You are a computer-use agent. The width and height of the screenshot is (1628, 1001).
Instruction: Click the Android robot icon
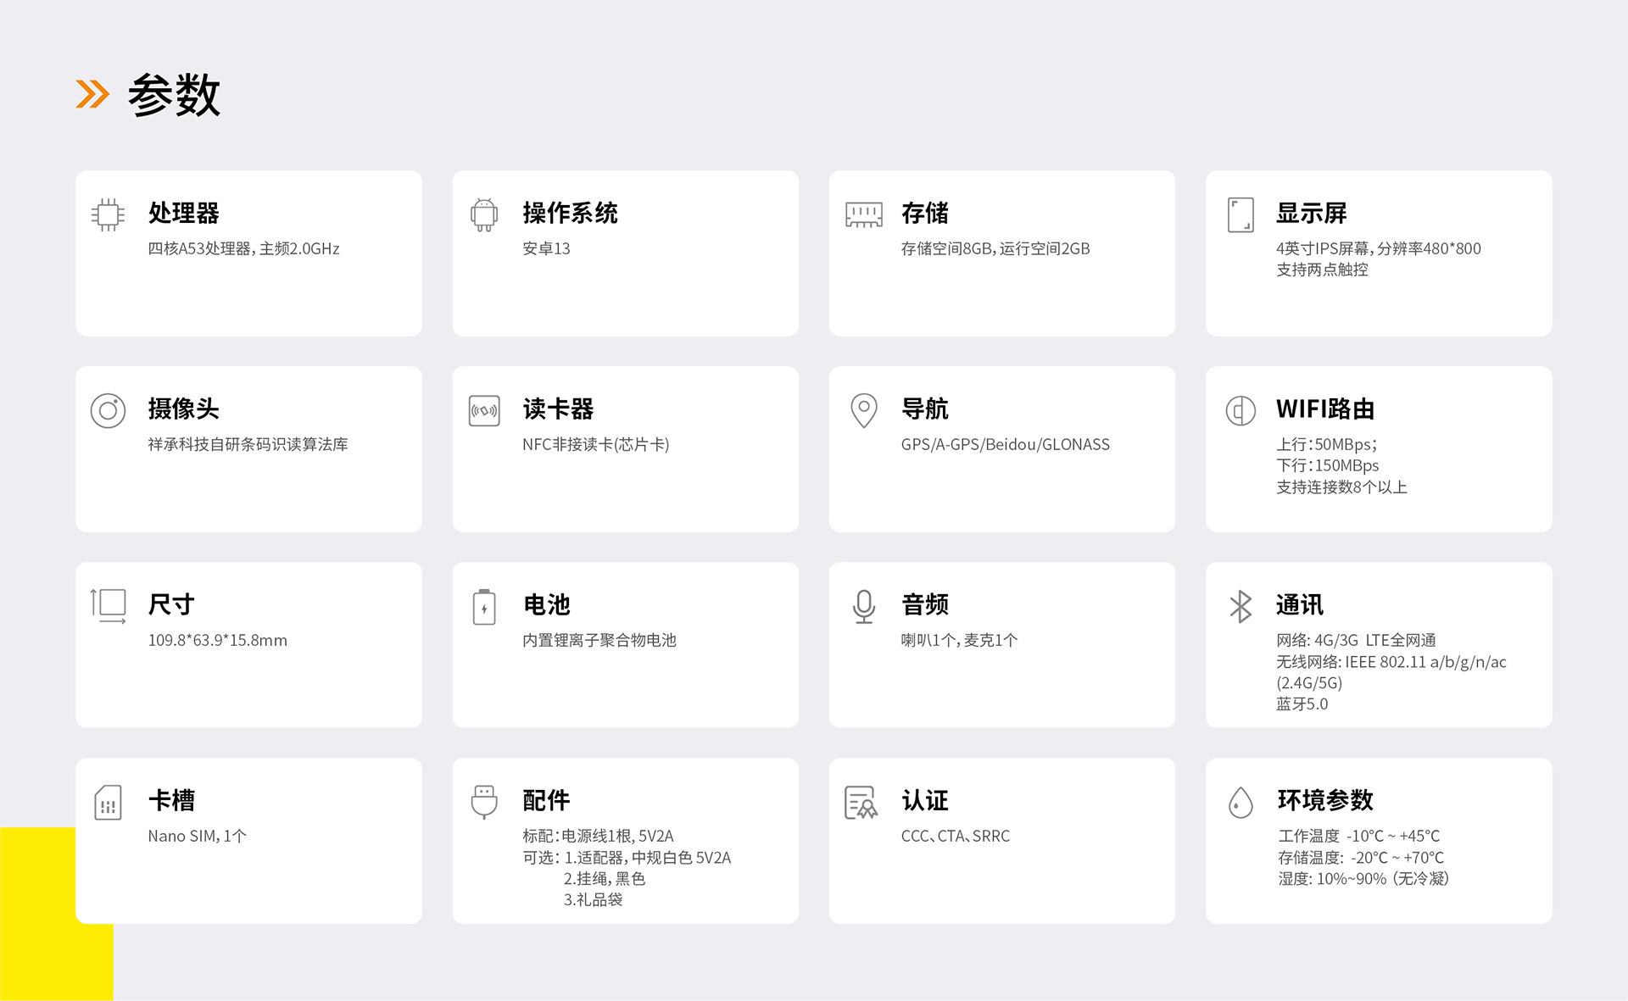click(484, 214)
